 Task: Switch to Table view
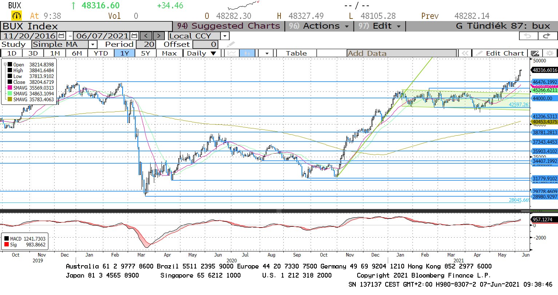tap(296, 53)
